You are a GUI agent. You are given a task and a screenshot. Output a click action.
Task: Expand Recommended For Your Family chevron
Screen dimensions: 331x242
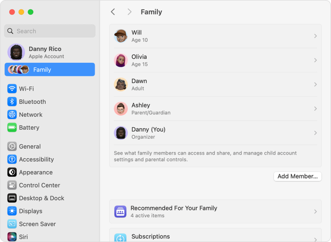point(315,211)
